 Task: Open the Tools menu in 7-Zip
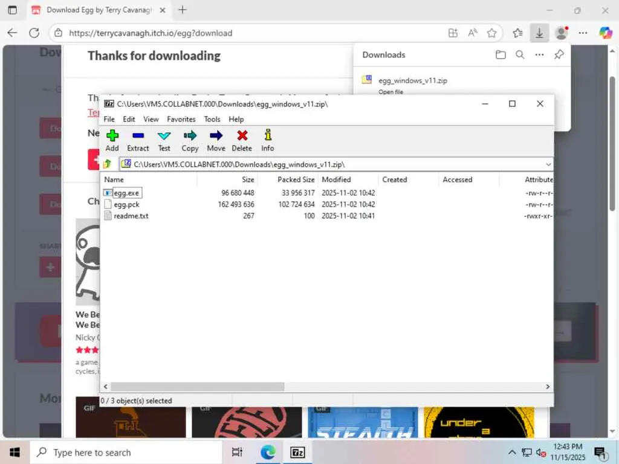click(212, 119)
